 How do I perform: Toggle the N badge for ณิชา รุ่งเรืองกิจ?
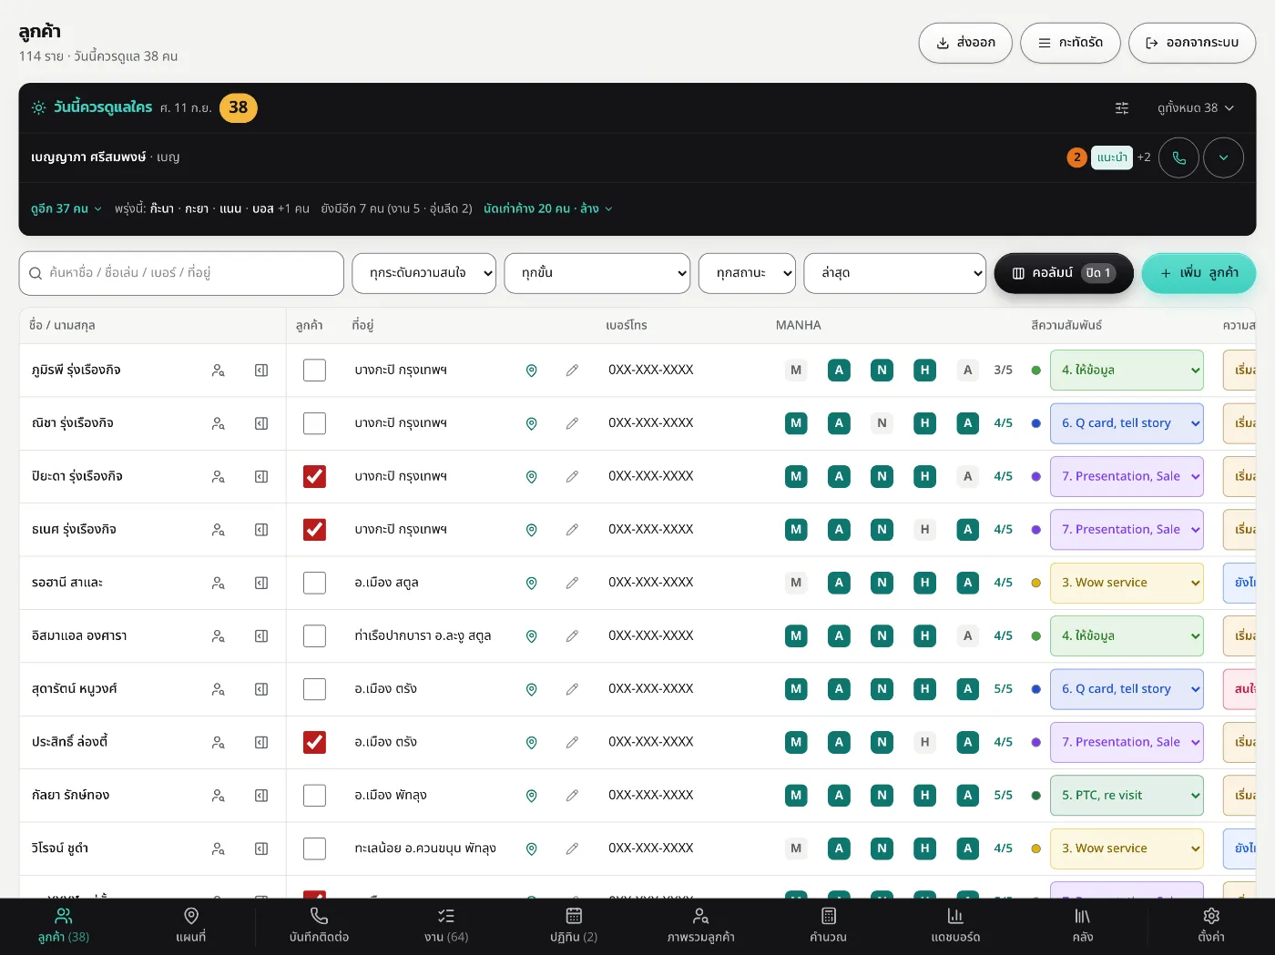pyautogui.click(x=882, y=423)
